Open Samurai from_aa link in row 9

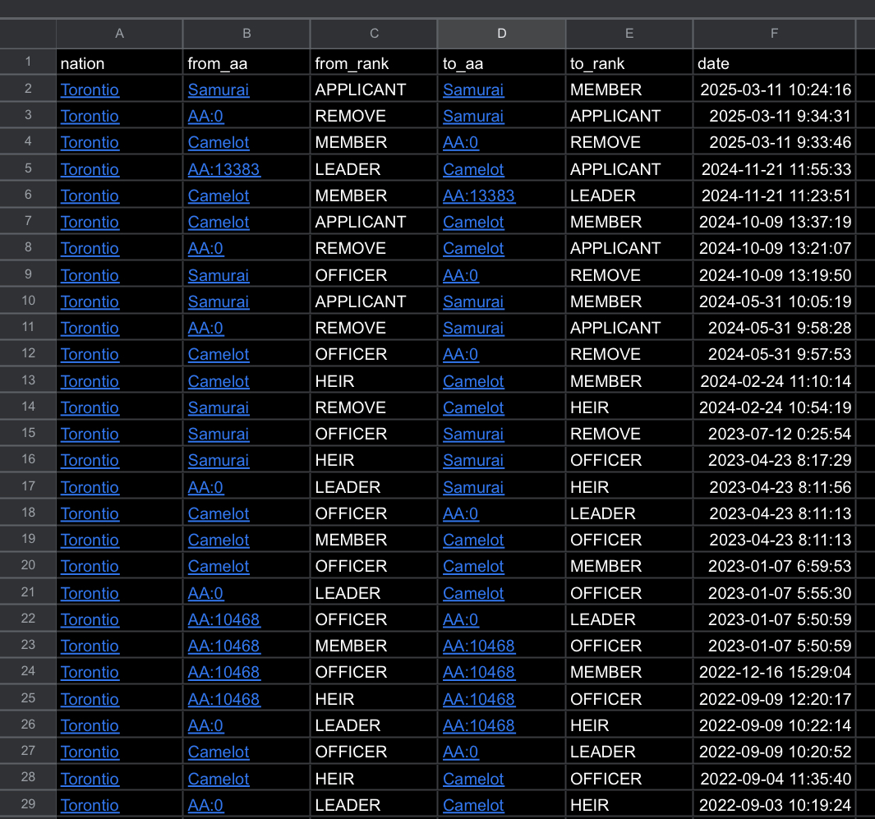point(219,275)
